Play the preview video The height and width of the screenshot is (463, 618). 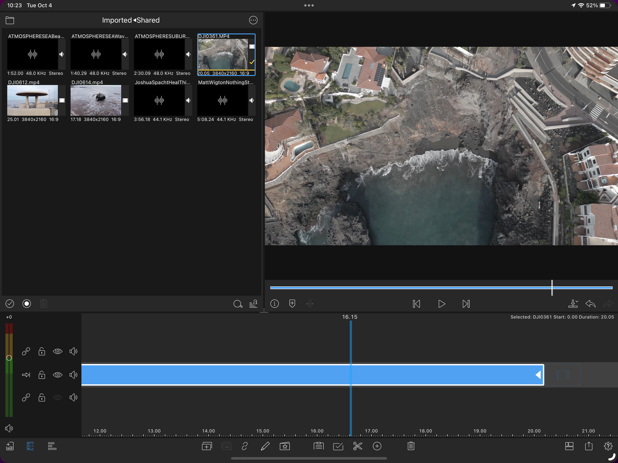441,304
